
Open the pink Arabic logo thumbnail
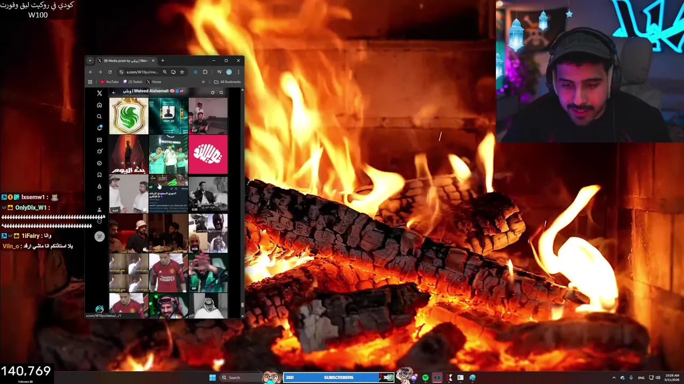208,155
